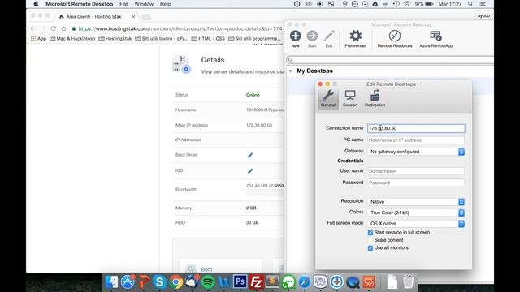520x292 pixels.
Task: Click the Remote Desktop search field
Action: pyautogui.click(x=390, y=60)
